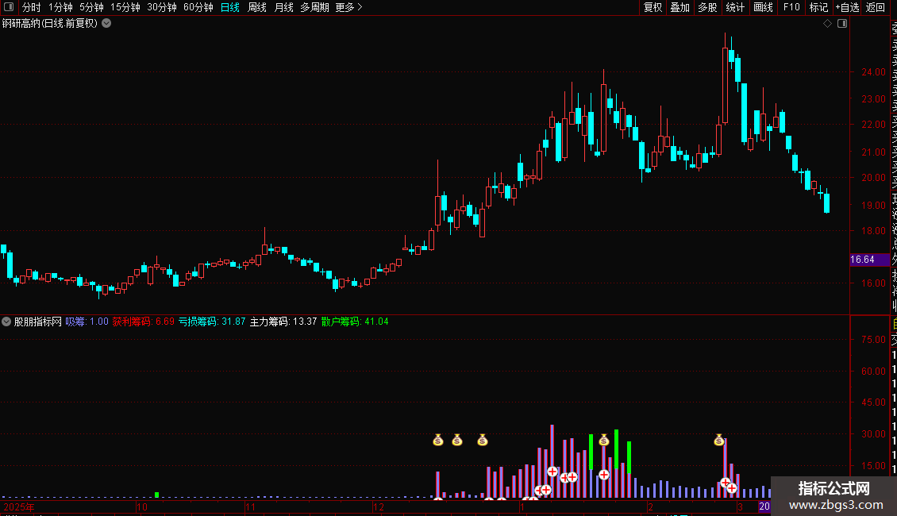The height and width of the screenshot is (516, 897).
Task: Click the 12 month marker on timeline
Action: tap(378, 506)
